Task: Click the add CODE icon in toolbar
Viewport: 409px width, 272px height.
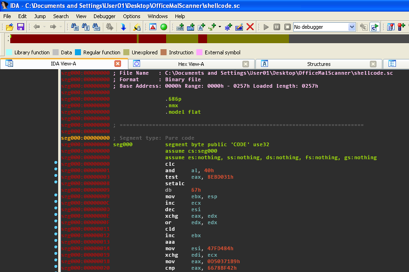Action: (180, 27)
